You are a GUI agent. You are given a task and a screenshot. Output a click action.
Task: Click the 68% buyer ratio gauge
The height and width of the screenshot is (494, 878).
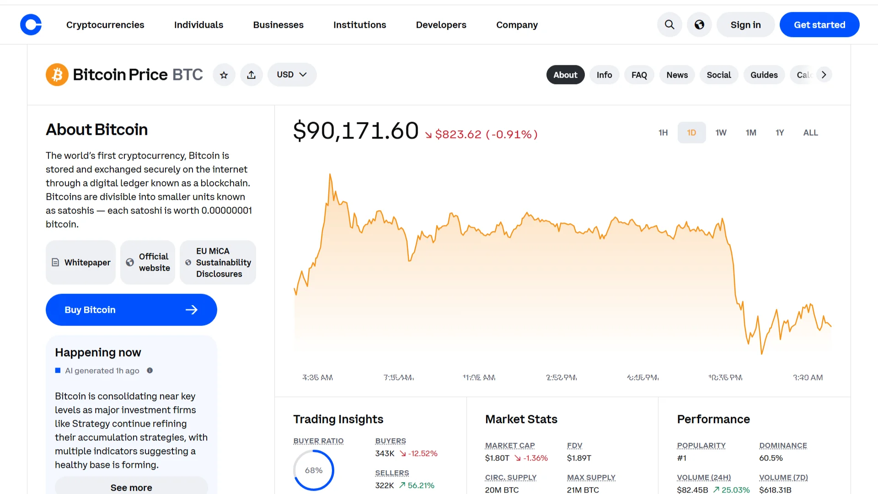(x=313, y=470)
